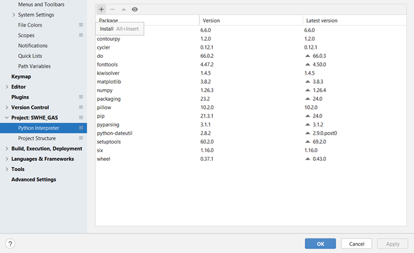Screen dimensions: 414x253
Task: Select Python Interpreter settings page
Action: (43, 128)
